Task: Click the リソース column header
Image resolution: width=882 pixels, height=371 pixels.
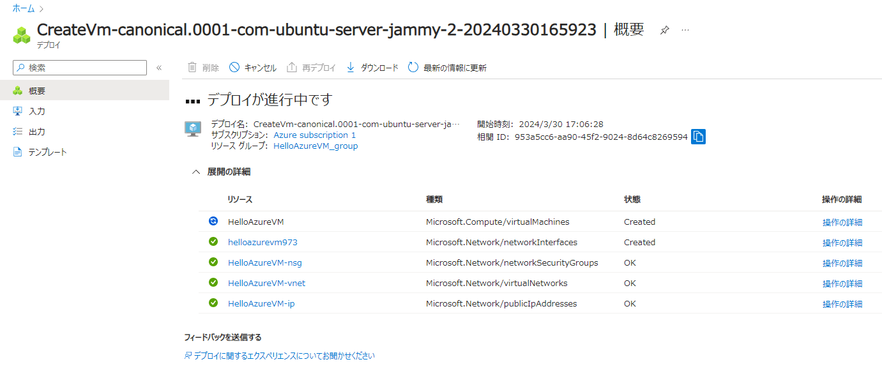Action: pos(240,200)
